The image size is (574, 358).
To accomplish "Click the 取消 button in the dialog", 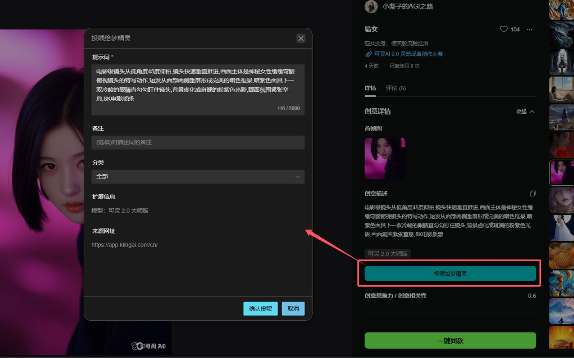I will (293, 309).
